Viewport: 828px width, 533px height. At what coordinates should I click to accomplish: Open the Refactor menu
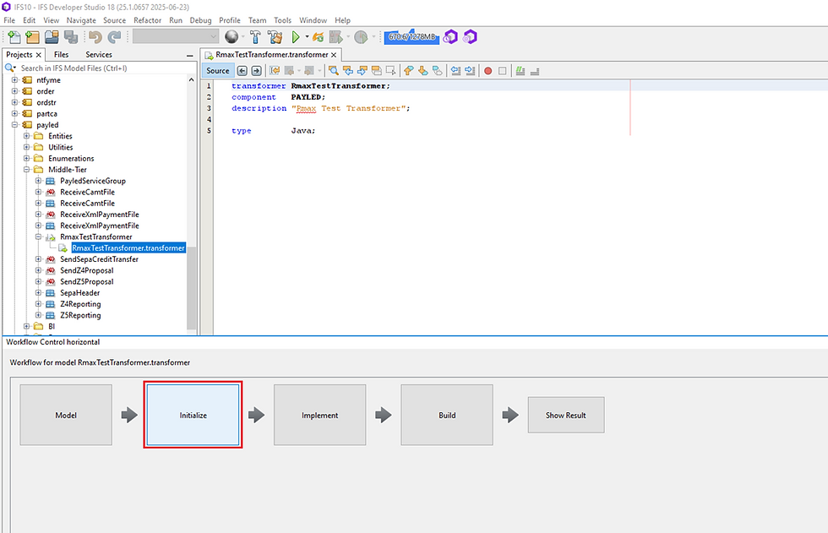pos(147,20)
